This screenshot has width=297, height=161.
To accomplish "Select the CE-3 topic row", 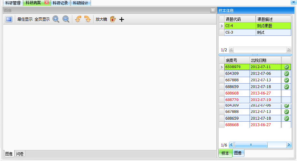I will (x=240, y=33).
